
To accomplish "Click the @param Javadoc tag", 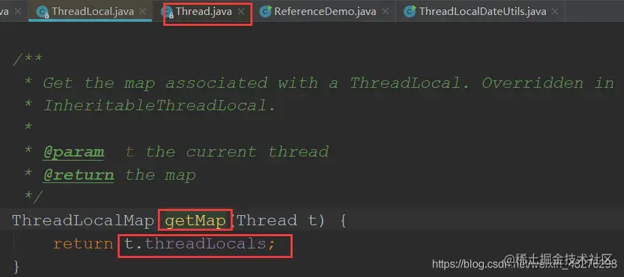I will [73, 152].
